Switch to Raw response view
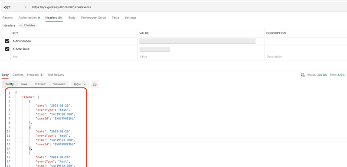This screenshot has width=347, height=167. pos(24,84)
